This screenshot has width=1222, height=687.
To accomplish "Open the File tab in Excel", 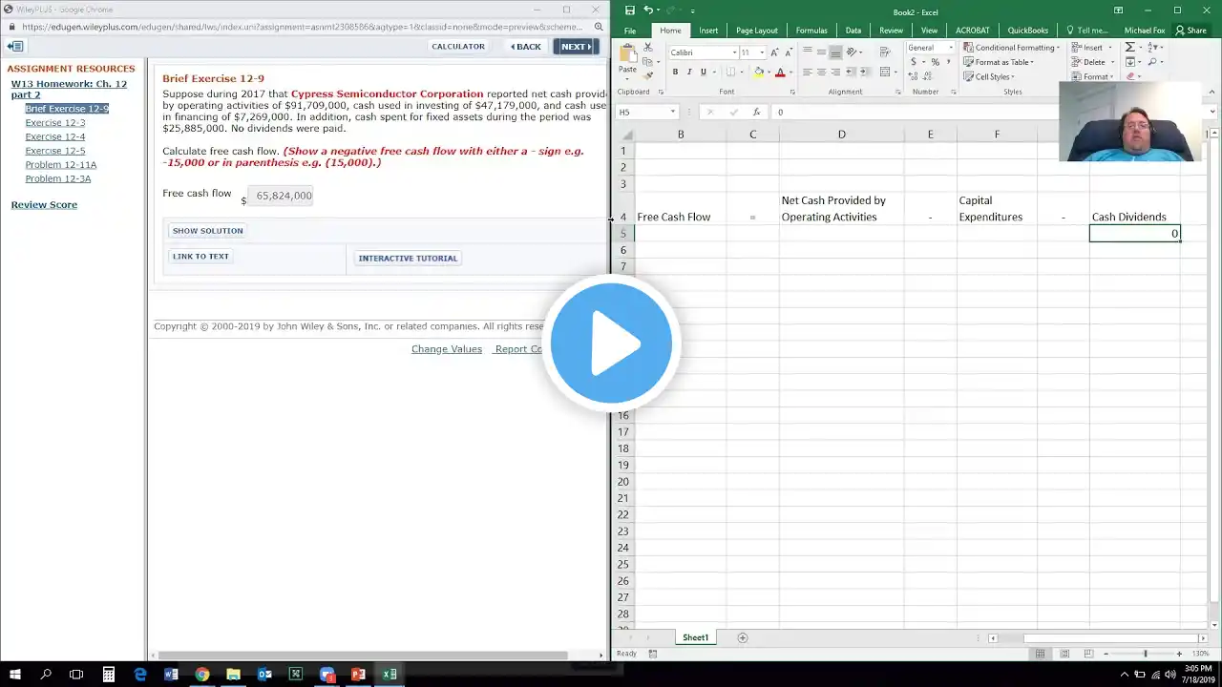I will coord(630,31).
